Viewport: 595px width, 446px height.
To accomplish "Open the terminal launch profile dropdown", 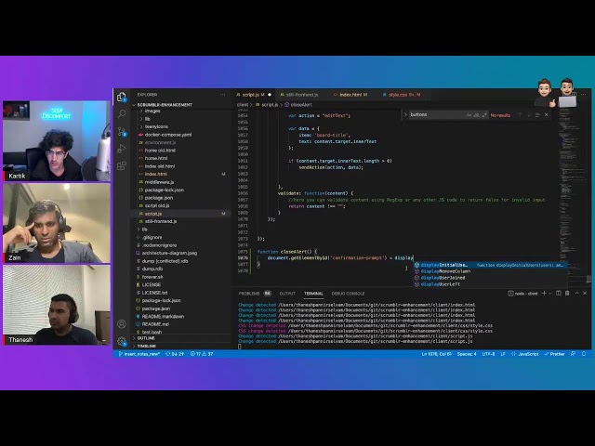I will 549,294.
